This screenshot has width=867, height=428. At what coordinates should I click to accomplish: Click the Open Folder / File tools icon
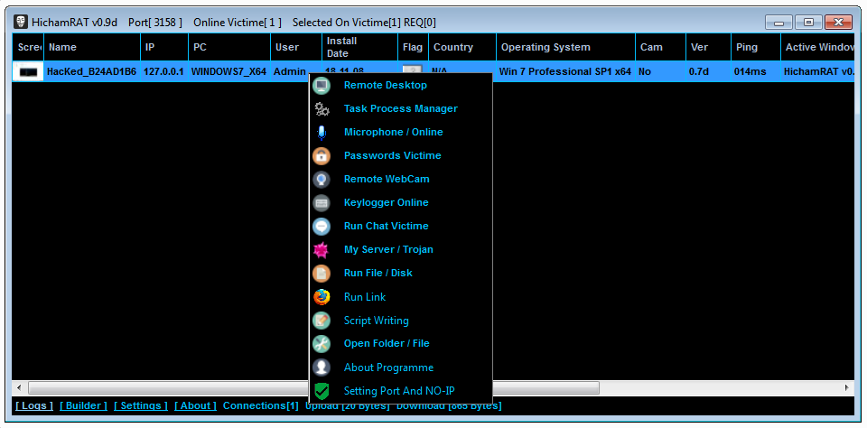coord(322,344)
